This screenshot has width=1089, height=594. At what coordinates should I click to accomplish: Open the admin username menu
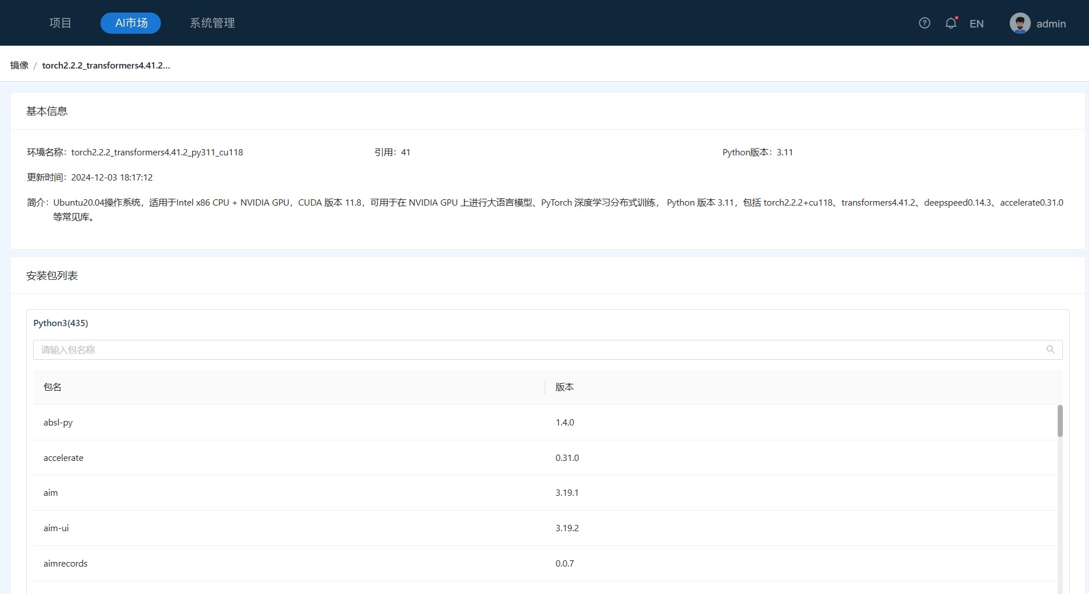click(x=1051, y=23)
